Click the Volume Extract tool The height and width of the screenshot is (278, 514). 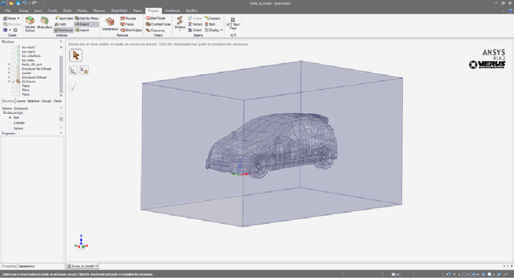click(x=30, y=24)
